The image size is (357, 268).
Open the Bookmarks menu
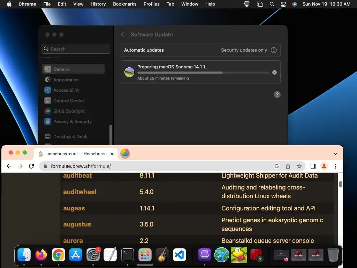click(124, 4)
